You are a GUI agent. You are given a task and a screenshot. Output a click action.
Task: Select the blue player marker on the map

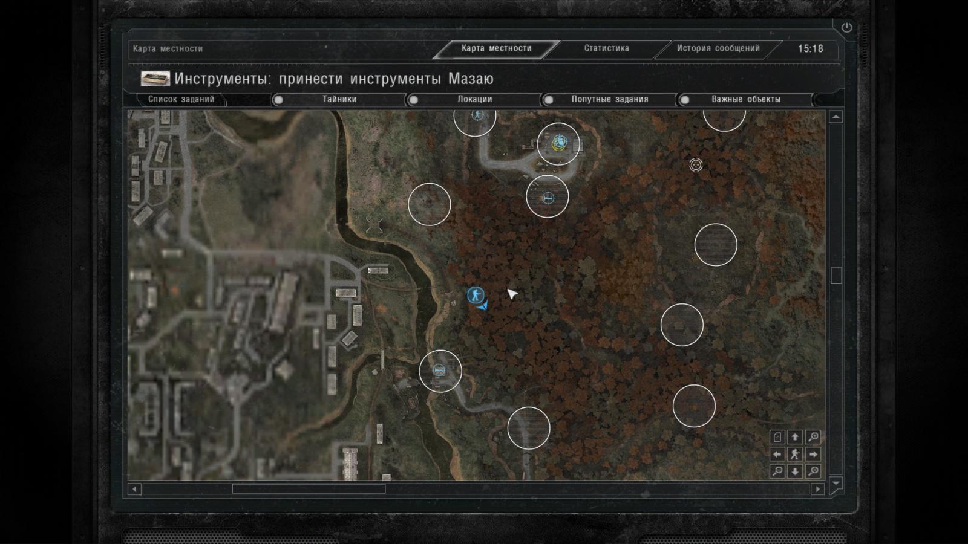pyautogui.click(x=476, y=295)
